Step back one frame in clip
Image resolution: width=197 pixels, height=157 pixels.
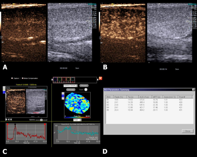[x=9, y=119]
